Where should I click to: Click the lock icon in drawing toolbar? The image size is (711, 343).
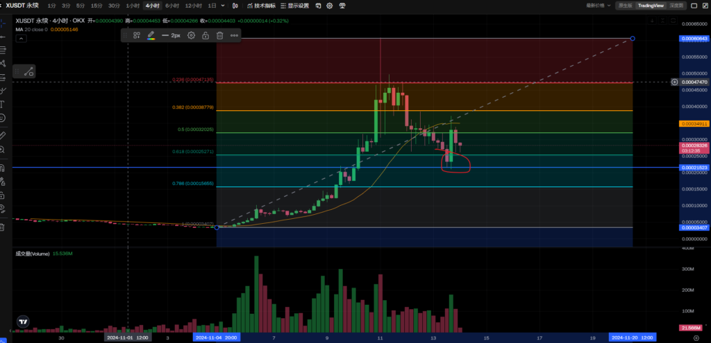pyautogui.click(x=206, y=35)
